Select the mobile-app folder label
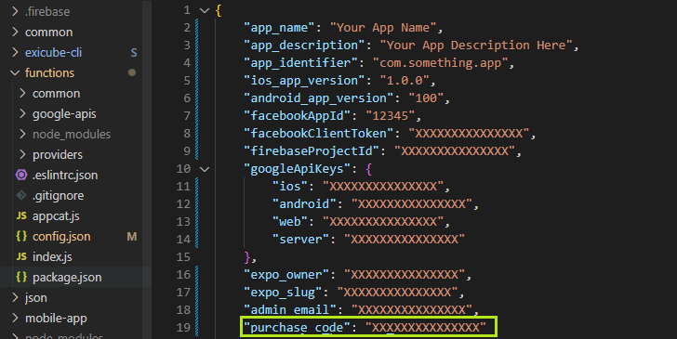The height and width of the screenshot is (339, 677). click(56, 319)
